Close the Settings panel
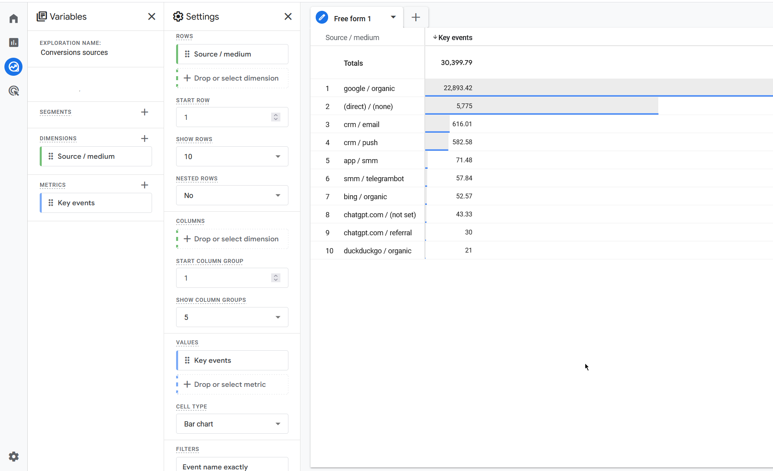Viewport: 773px width, 471px height. point(288,16)
